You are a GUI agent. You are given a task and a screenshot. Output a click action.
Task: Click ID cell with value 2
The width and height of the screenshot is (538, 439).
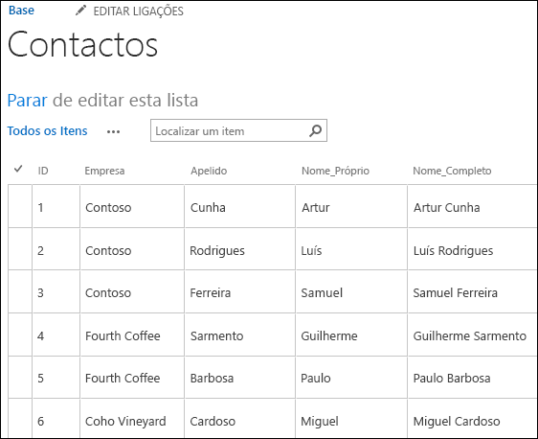point(56,249)
